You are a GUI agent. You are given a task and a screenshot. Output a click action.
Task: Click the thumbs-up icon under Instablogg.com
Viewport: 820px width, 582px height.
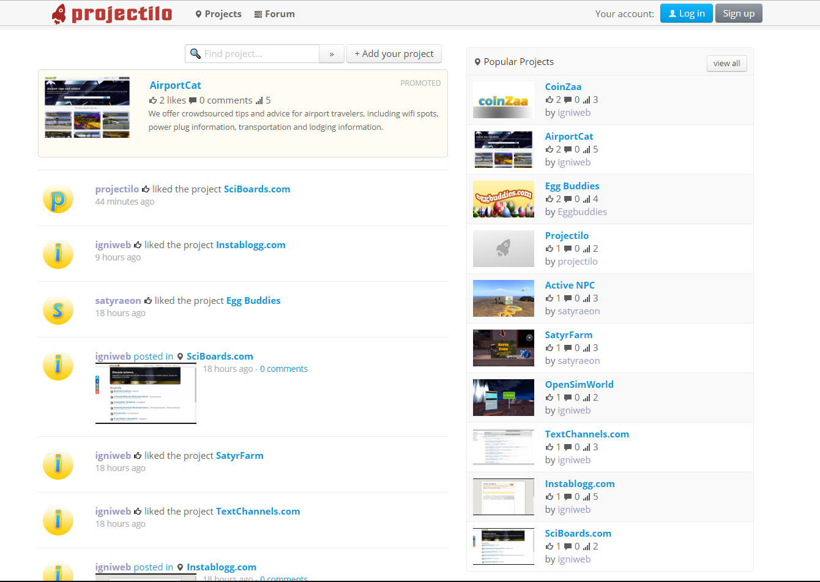click(x=550, y=497)
